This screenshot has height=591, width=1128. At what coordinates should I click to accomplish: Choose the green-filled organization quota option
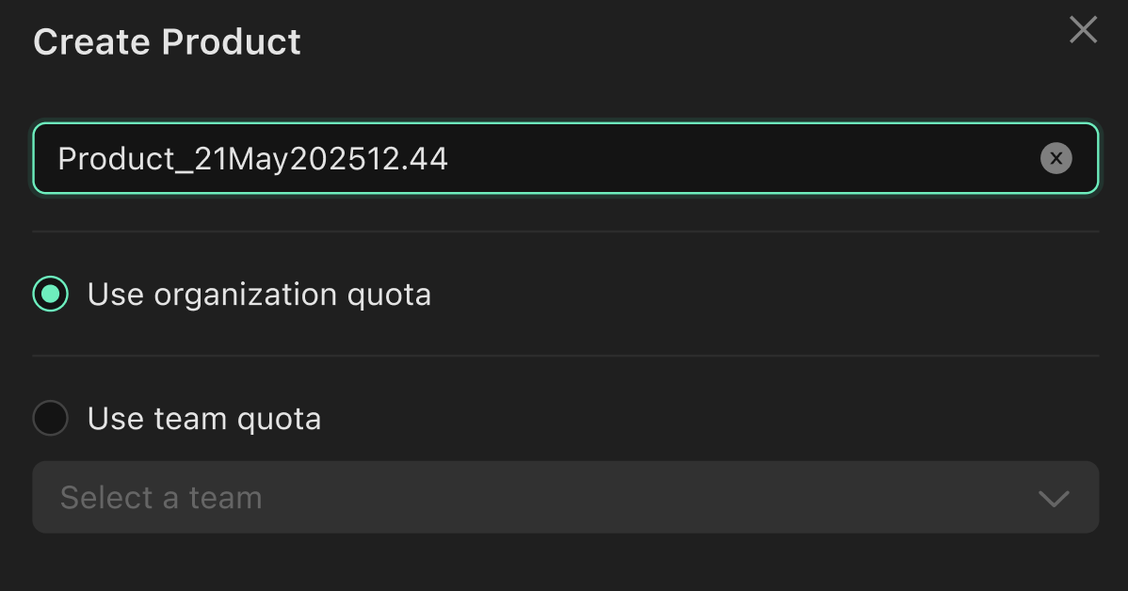point(51,295)
